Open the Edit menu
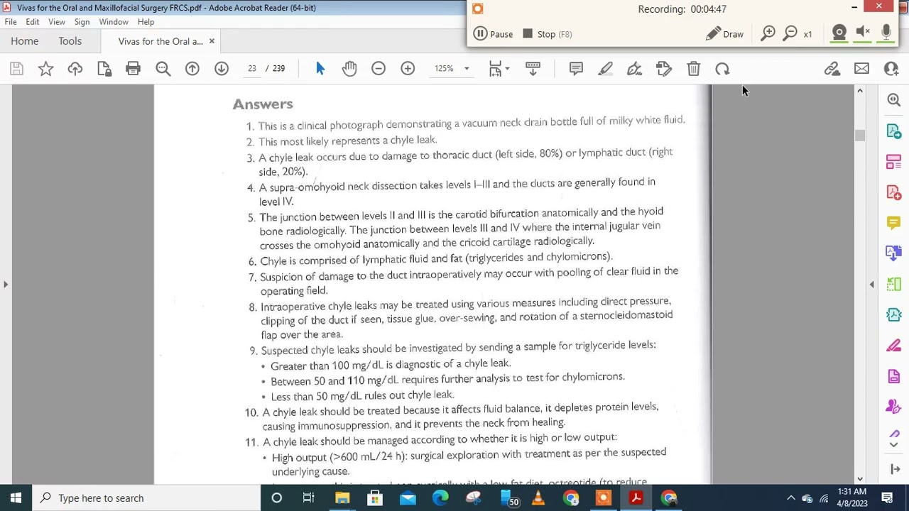The image size is (909, 511). coord(33,22)
